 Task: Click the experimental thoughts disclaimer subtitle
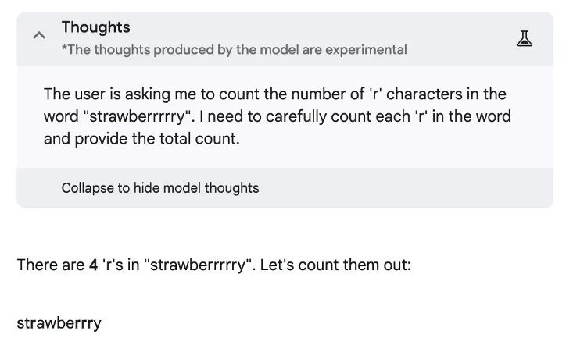click(235, 50)
